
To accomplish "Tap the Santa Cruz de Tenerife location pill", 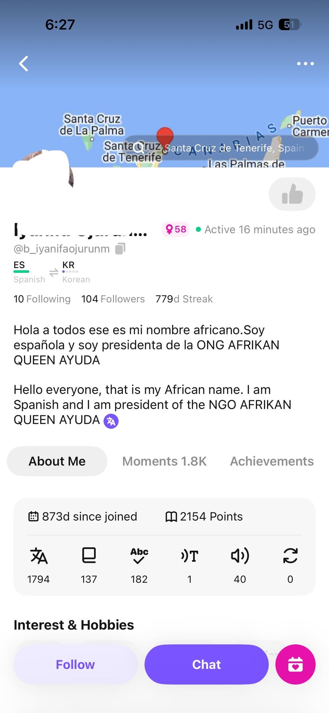I will coord(221,148).
